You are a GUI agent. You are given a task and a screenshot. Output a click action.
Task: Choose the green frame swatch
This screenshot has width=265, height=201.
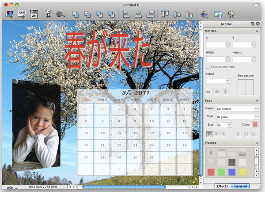point(221,172)
